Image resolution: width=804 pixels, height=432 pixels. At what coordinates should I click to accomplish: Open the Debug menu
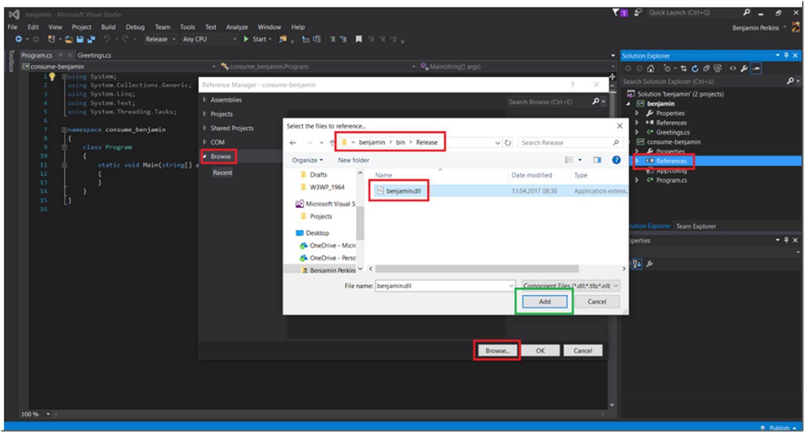coord(135,27)
